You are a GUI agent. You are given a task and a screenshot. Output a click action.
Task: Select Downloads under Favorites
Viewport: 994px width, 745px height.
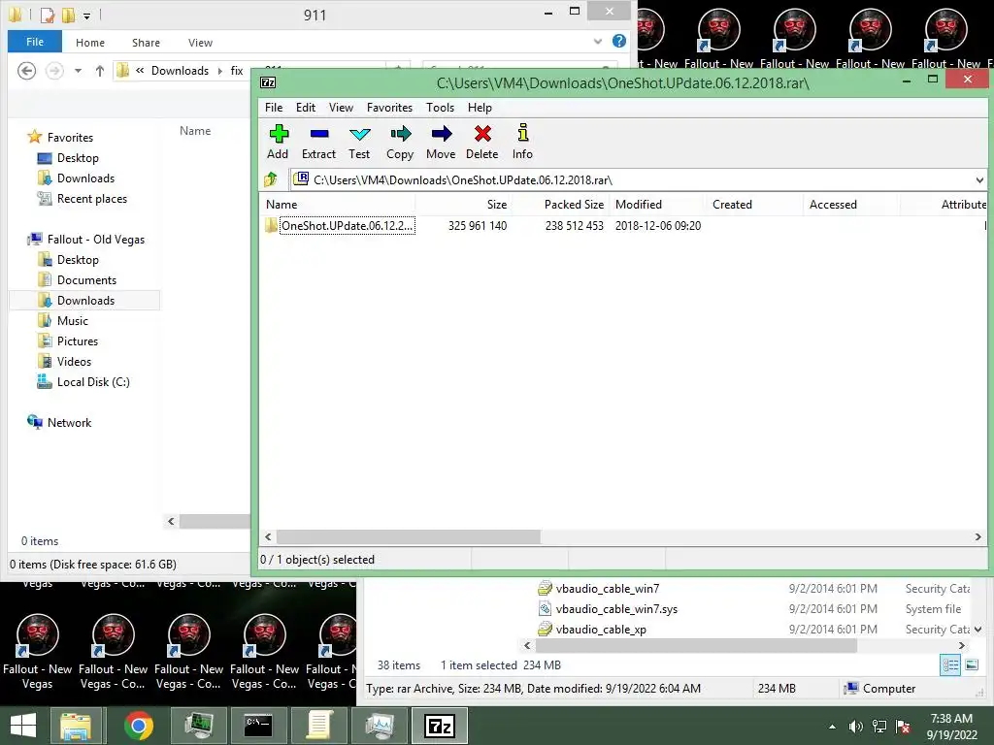coord(85,178)
